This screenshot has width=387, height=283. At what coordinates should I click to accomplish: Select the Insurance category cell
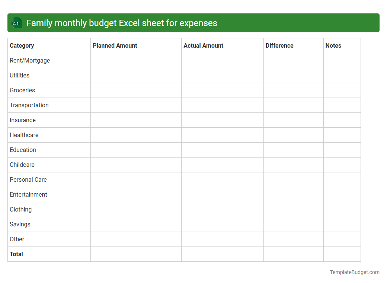coord(23,120)
